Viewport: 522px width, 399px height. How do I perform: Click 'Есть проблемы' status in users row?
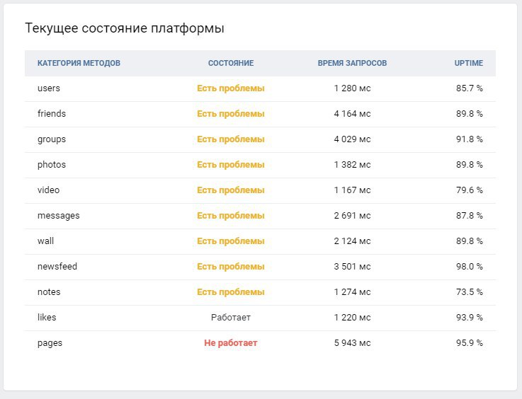[231, 88]
